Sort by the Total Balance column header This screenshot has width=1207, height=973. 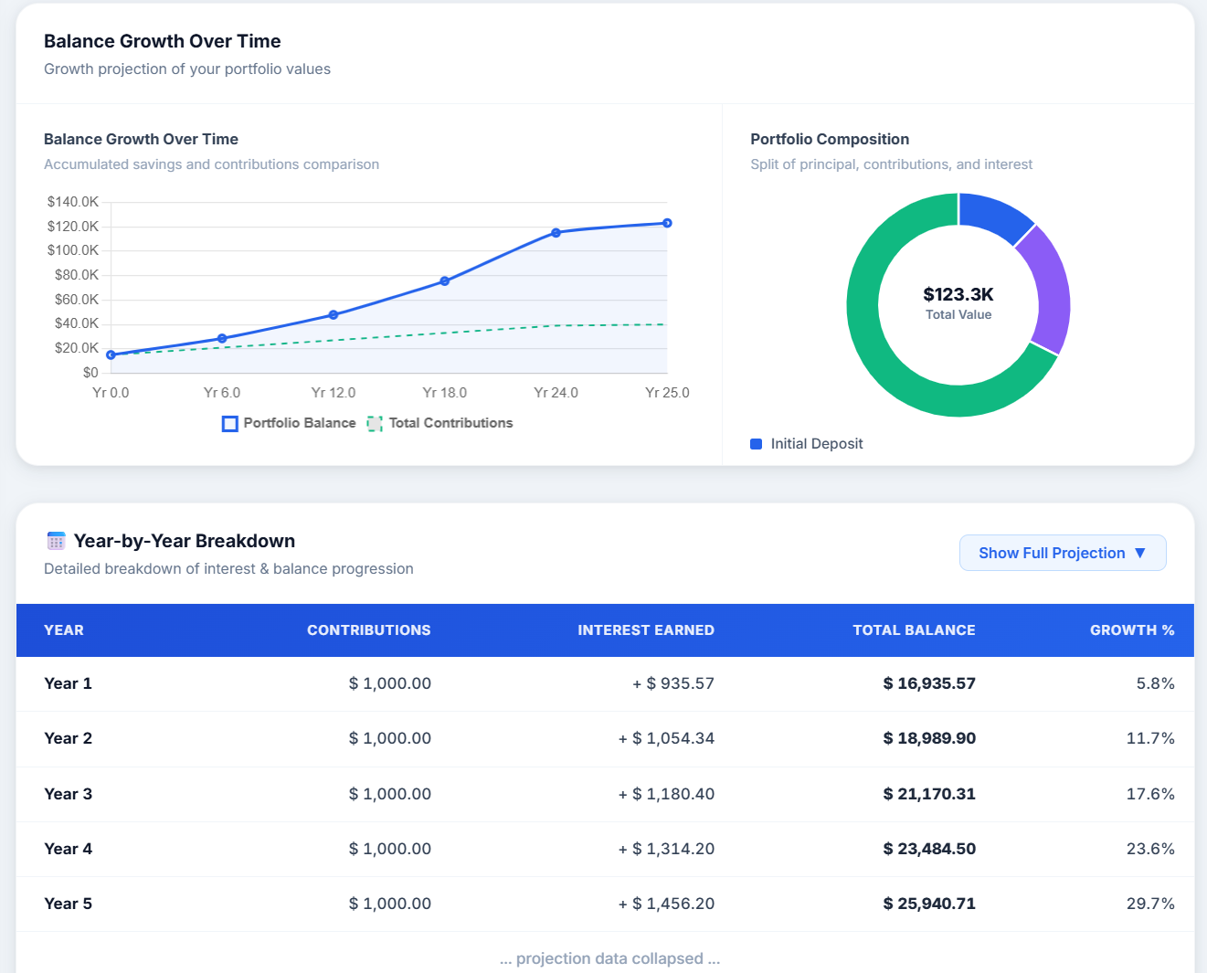tap(914, 630)
